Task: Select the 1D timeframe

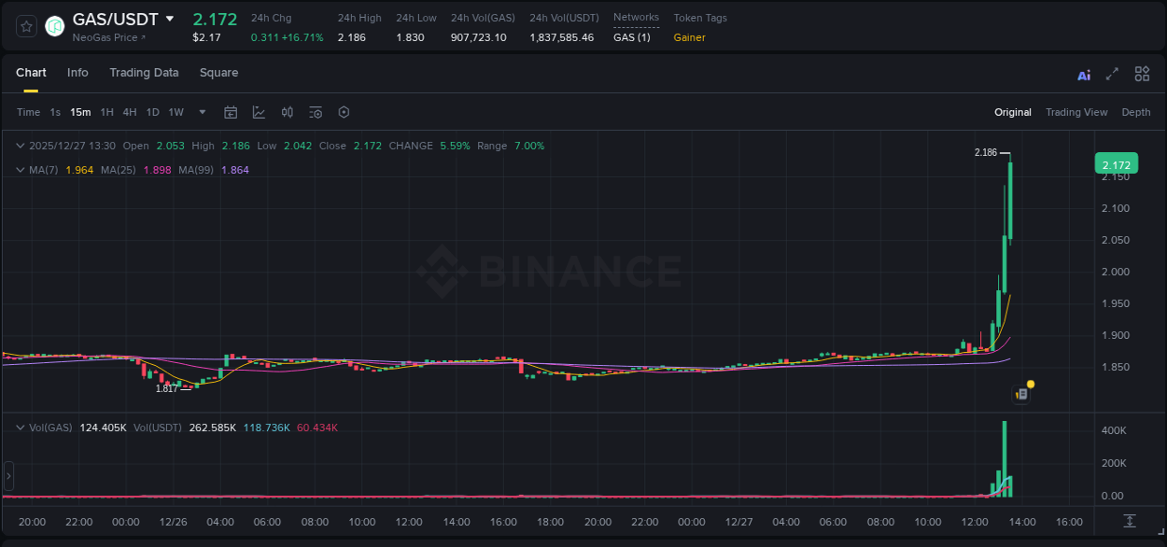Action: point(152,112)
